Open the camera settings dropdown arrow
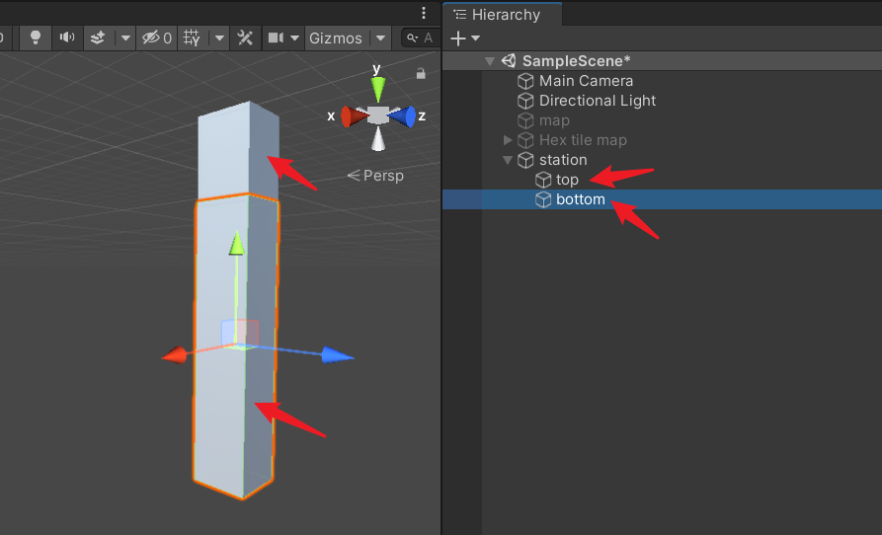 pos(294,38)
